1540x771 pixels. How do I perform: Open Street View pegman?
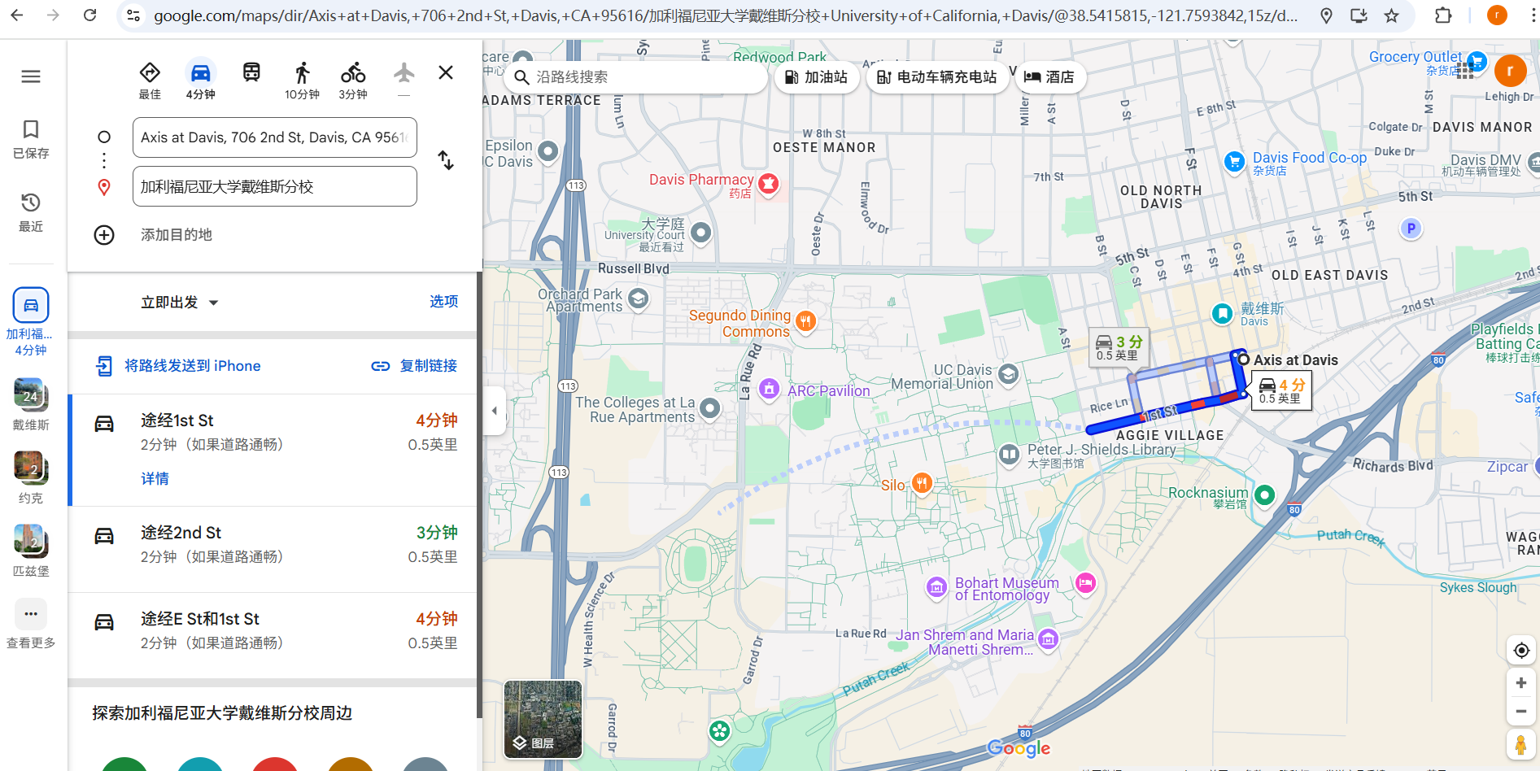1520,744
